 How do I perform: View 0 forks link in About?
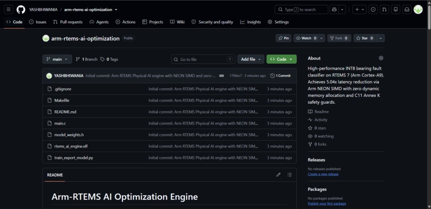click(x=317, y=144)
